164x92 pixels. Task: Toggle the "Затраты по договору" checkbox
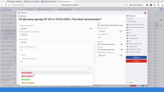click(x=20, y=59)
